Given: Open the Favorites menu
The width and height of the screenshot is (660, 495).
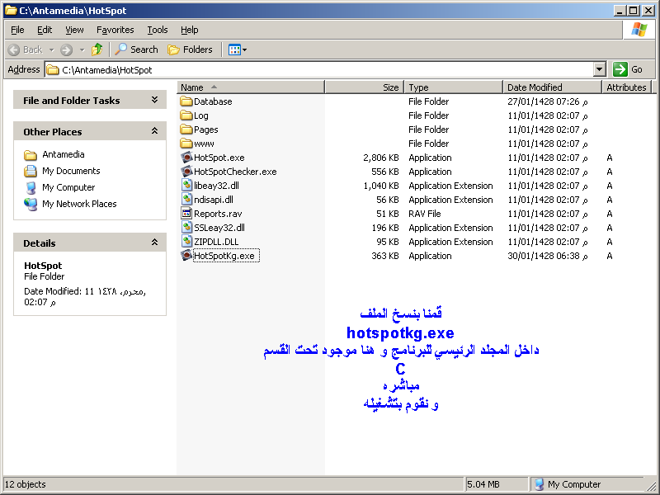Looking at the screenshot, I should [x=115, y=30].
